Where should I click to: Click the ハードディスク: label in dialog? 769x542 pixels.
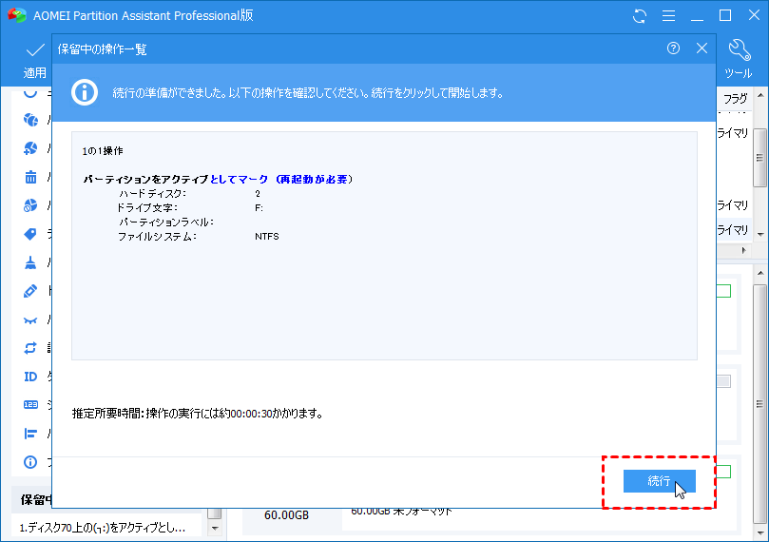click(x=152, y=194)
